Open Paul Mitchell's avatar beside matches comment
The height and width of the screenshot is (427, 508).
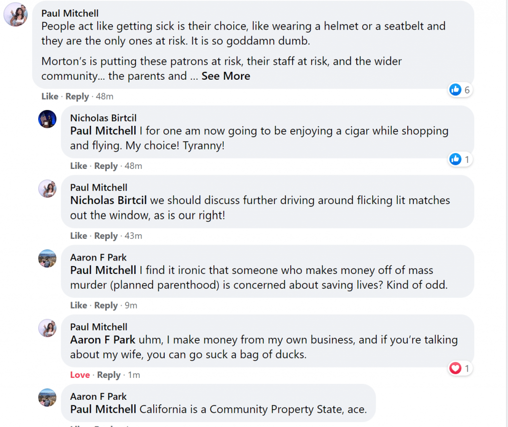[47, 189]
